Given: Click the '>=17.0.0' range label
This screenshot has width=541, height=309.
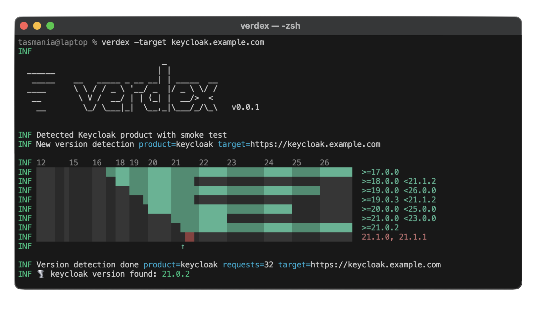Looking at the screenshot, I should (x=380, y=172).
